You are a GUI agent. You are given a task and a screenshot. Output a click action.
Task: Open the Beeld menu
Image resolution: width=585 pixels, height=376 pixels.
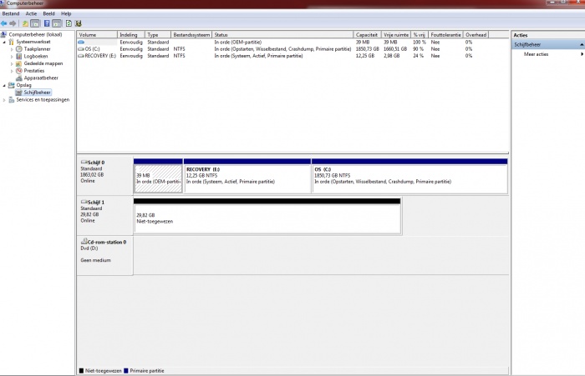(48, 13)
